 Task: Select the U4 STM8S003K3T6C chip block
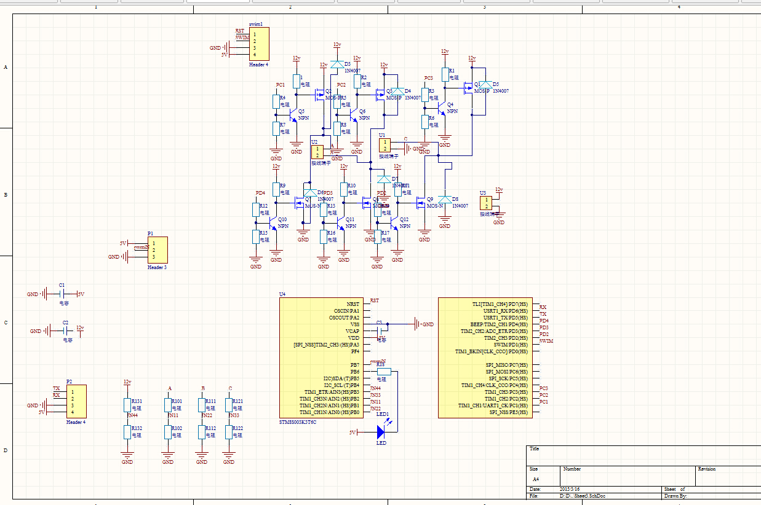pyautogui.click(x=321, y=358)
